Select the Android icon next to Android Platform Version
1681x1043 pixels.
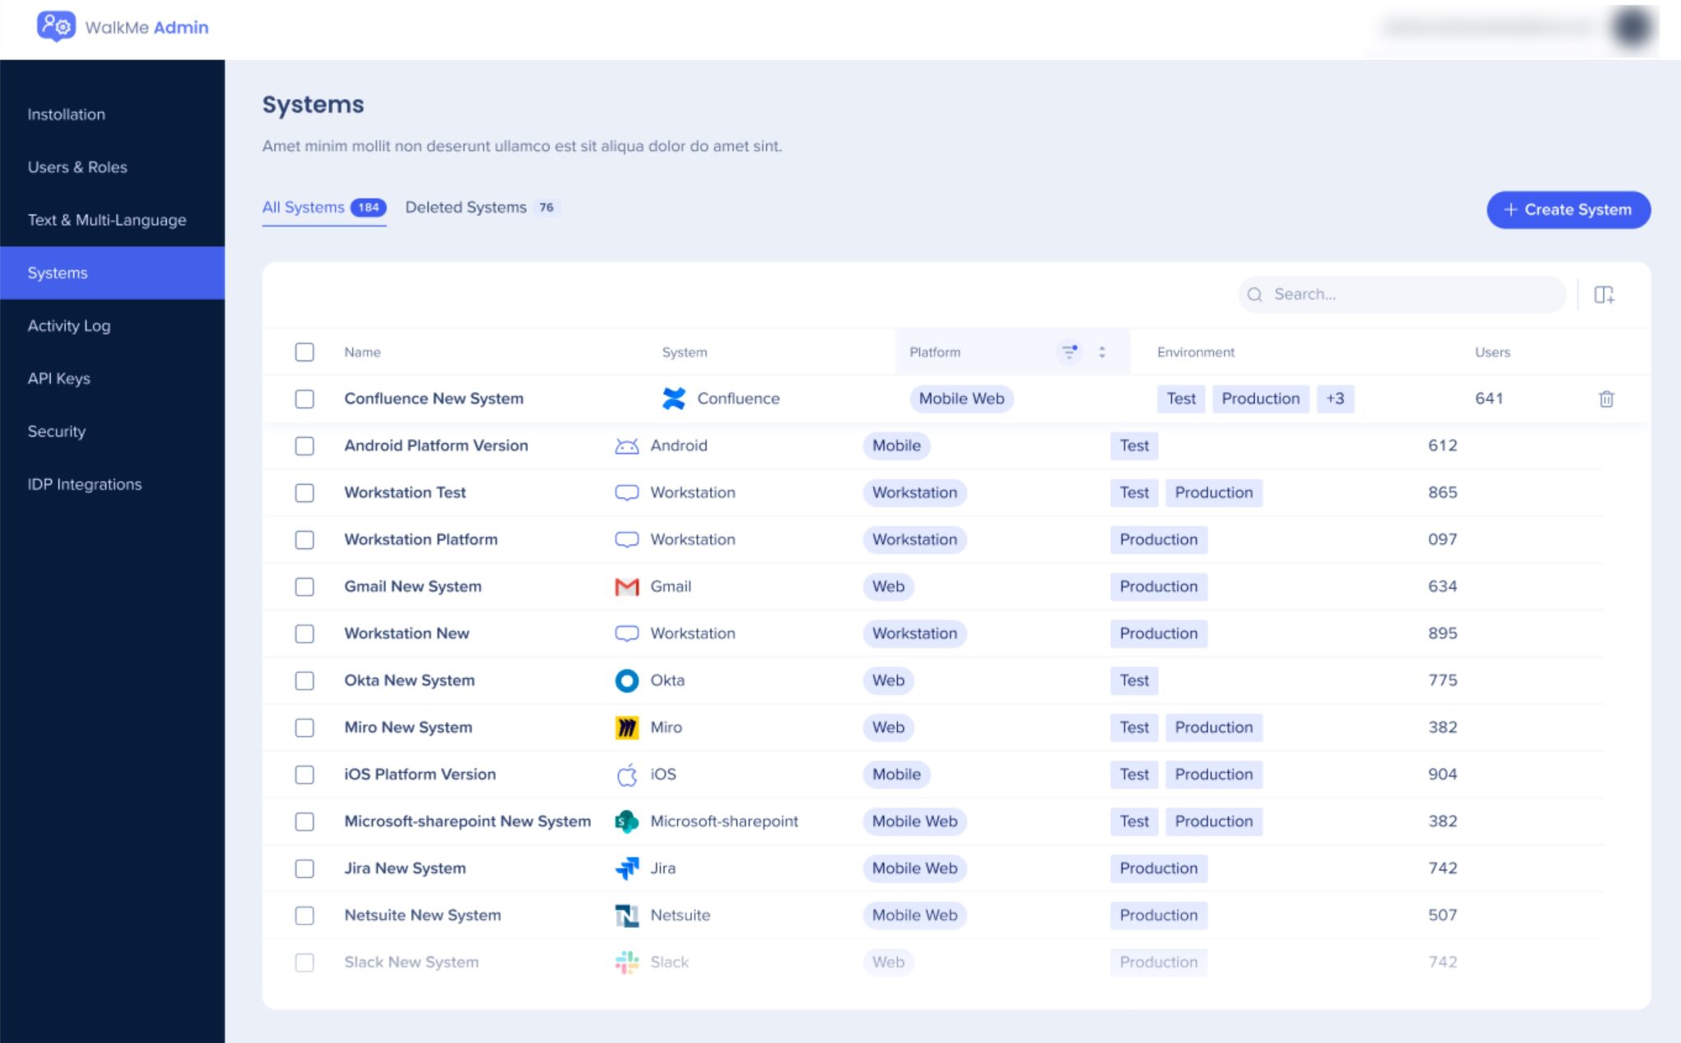coord(625,446)
